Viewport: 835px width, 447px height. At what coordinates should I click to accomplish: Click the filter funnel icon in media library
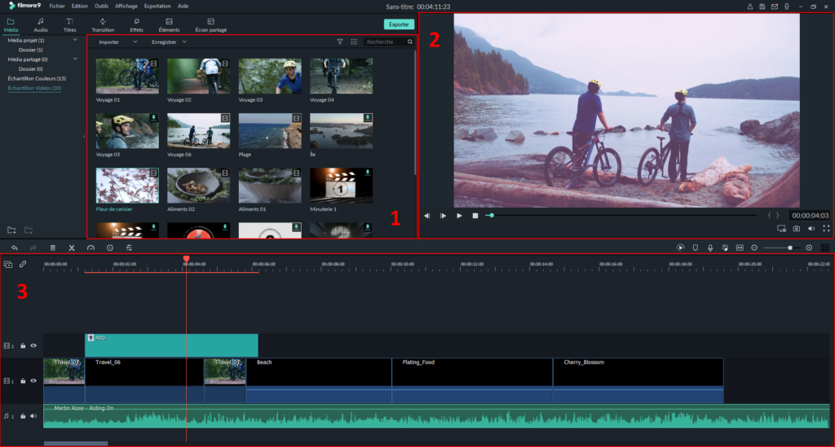[x=340, y=42]
